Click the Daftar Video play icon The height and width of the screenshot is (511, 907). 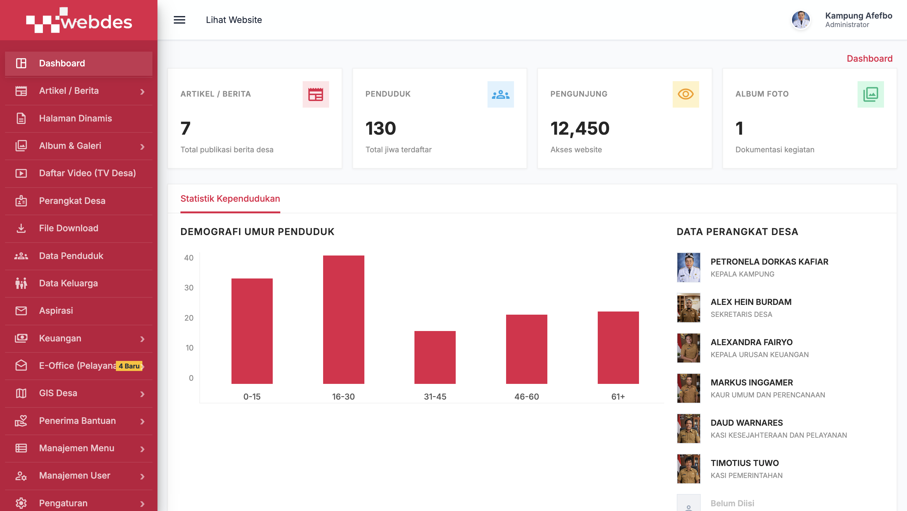[x=21, y=173]
